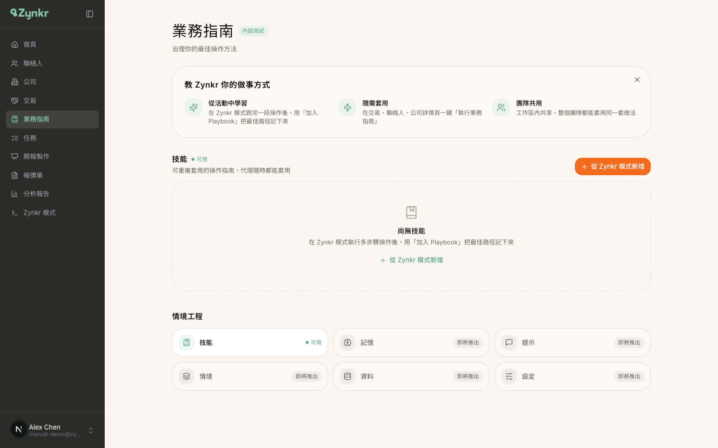This screenshot has width=718, height=448.
Task: Click the handshake icon beside 交易
Action: [15, 101]
